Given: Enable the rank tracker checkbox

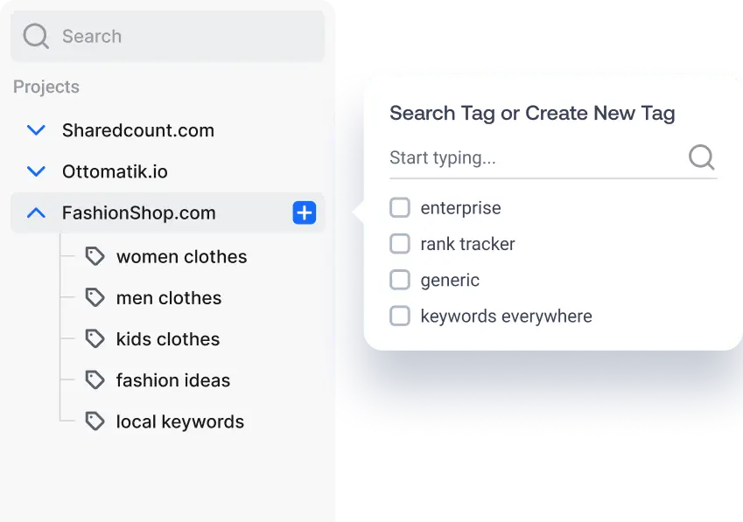Looking at the screenshot, I should (400, 243).
